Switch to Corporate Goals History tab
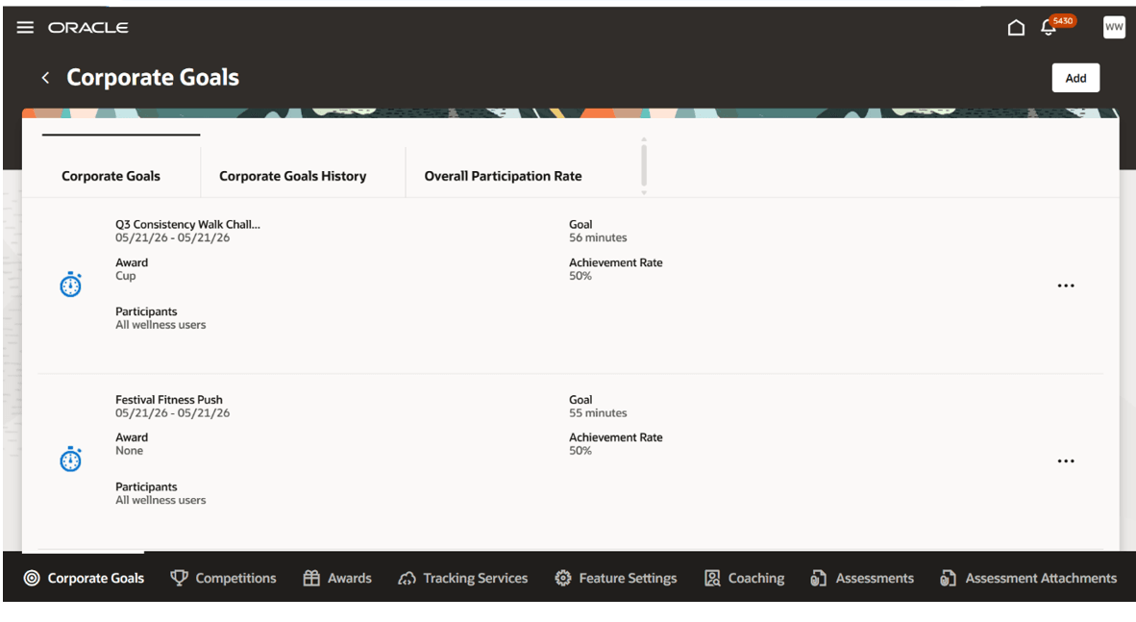 [293, 176]
